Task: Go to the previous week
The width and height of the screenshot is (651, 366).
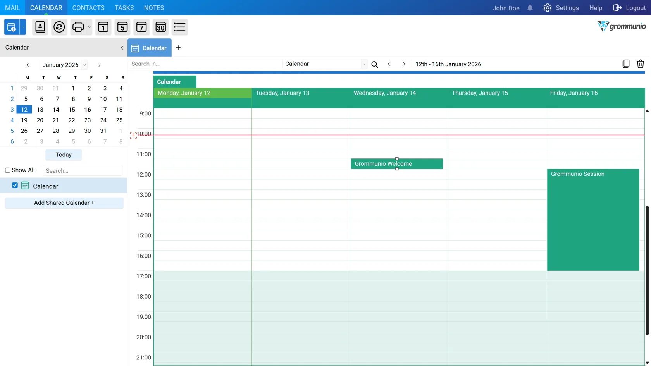Action: click(389, 64)
